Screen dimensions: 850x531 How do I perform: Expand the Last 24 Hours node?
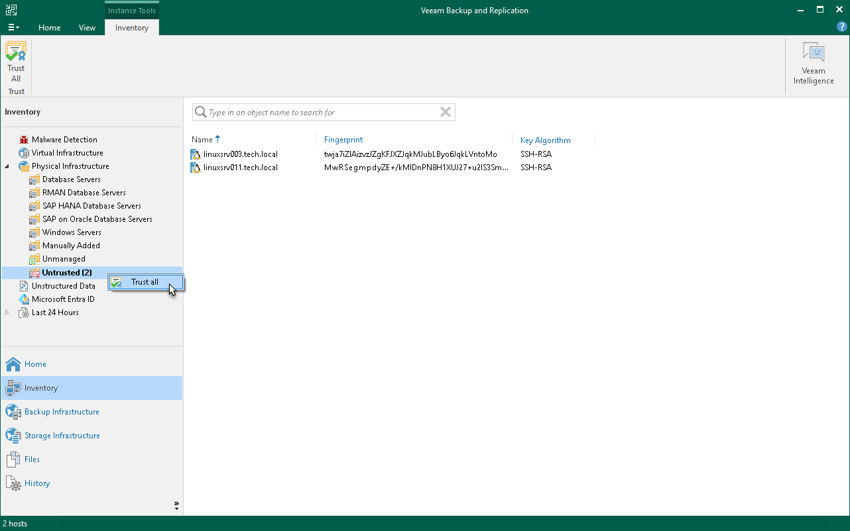[7, 313]
